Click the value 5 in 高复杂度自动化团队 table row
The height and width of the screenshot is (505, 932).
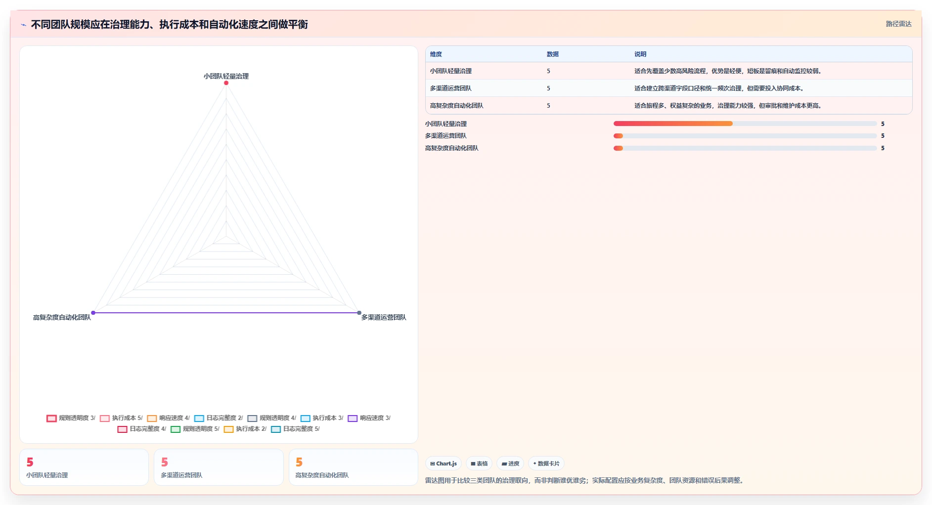[x=548, y=106]
